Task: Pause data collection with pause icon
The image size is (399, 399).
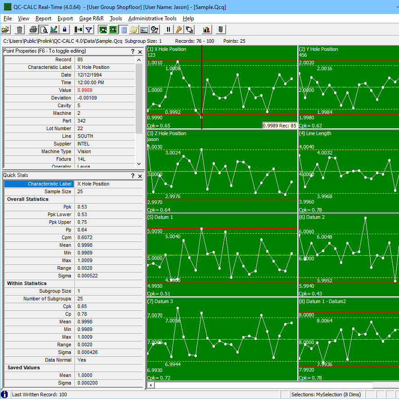Action: [168, 30]
